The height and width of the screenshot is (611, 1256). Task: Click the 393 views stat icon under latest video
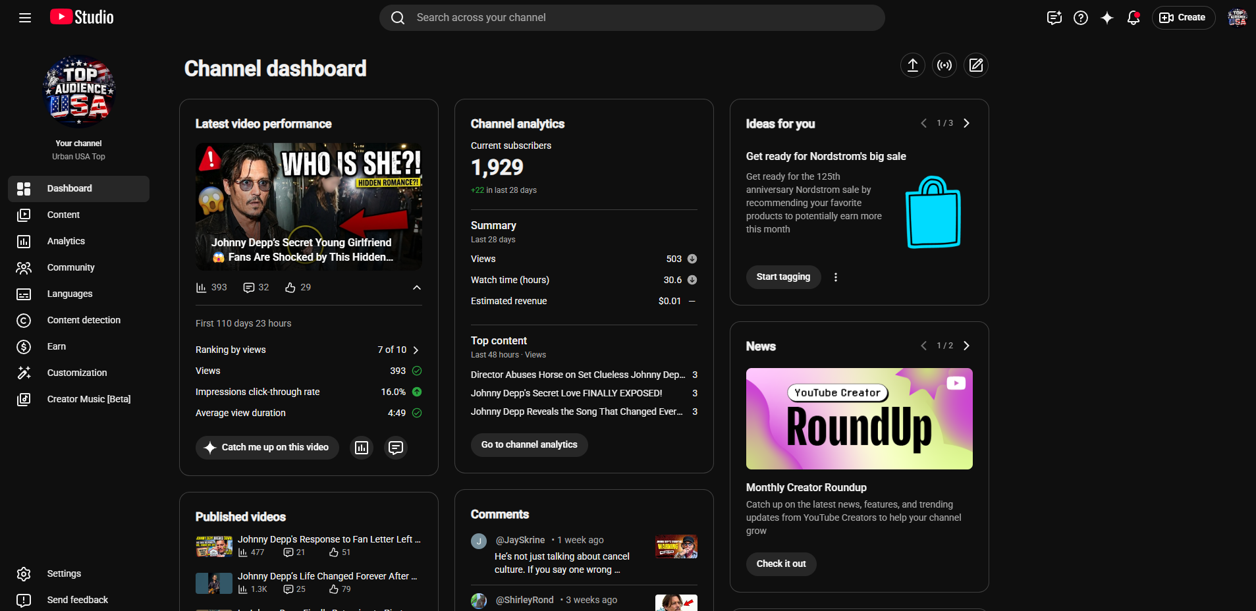coord(202,288)
